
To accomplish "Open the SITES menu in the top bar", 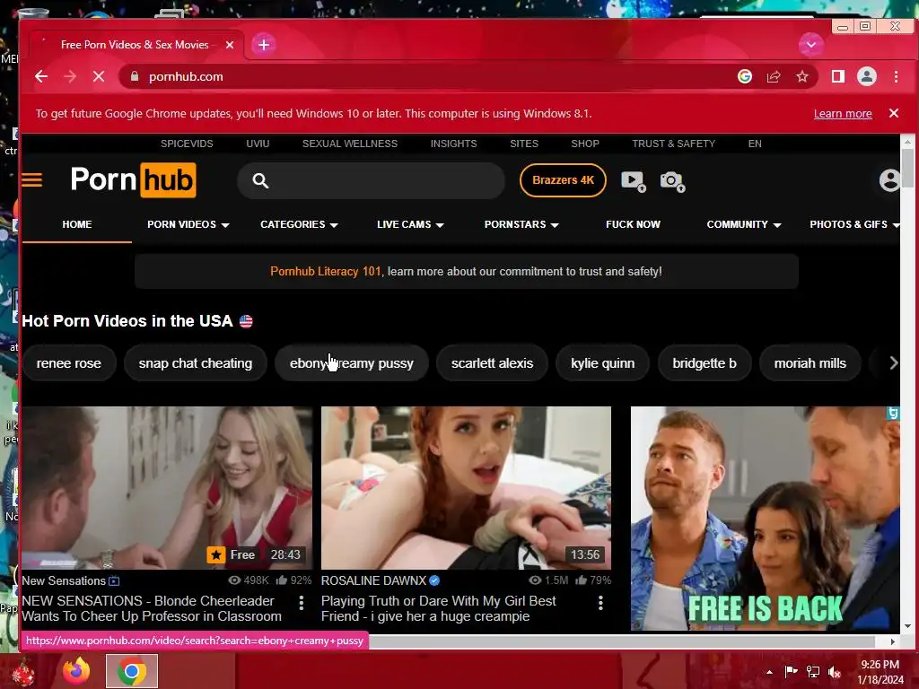I will (524, 144).
